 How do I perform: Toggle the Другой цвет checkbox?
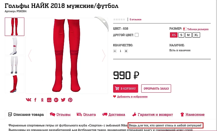tap(137, 35)
